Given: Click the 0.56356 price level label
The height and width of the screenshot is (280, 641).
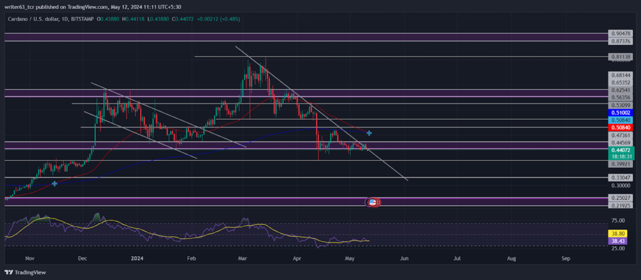Looking at the screenshot, I should [621, 97].
